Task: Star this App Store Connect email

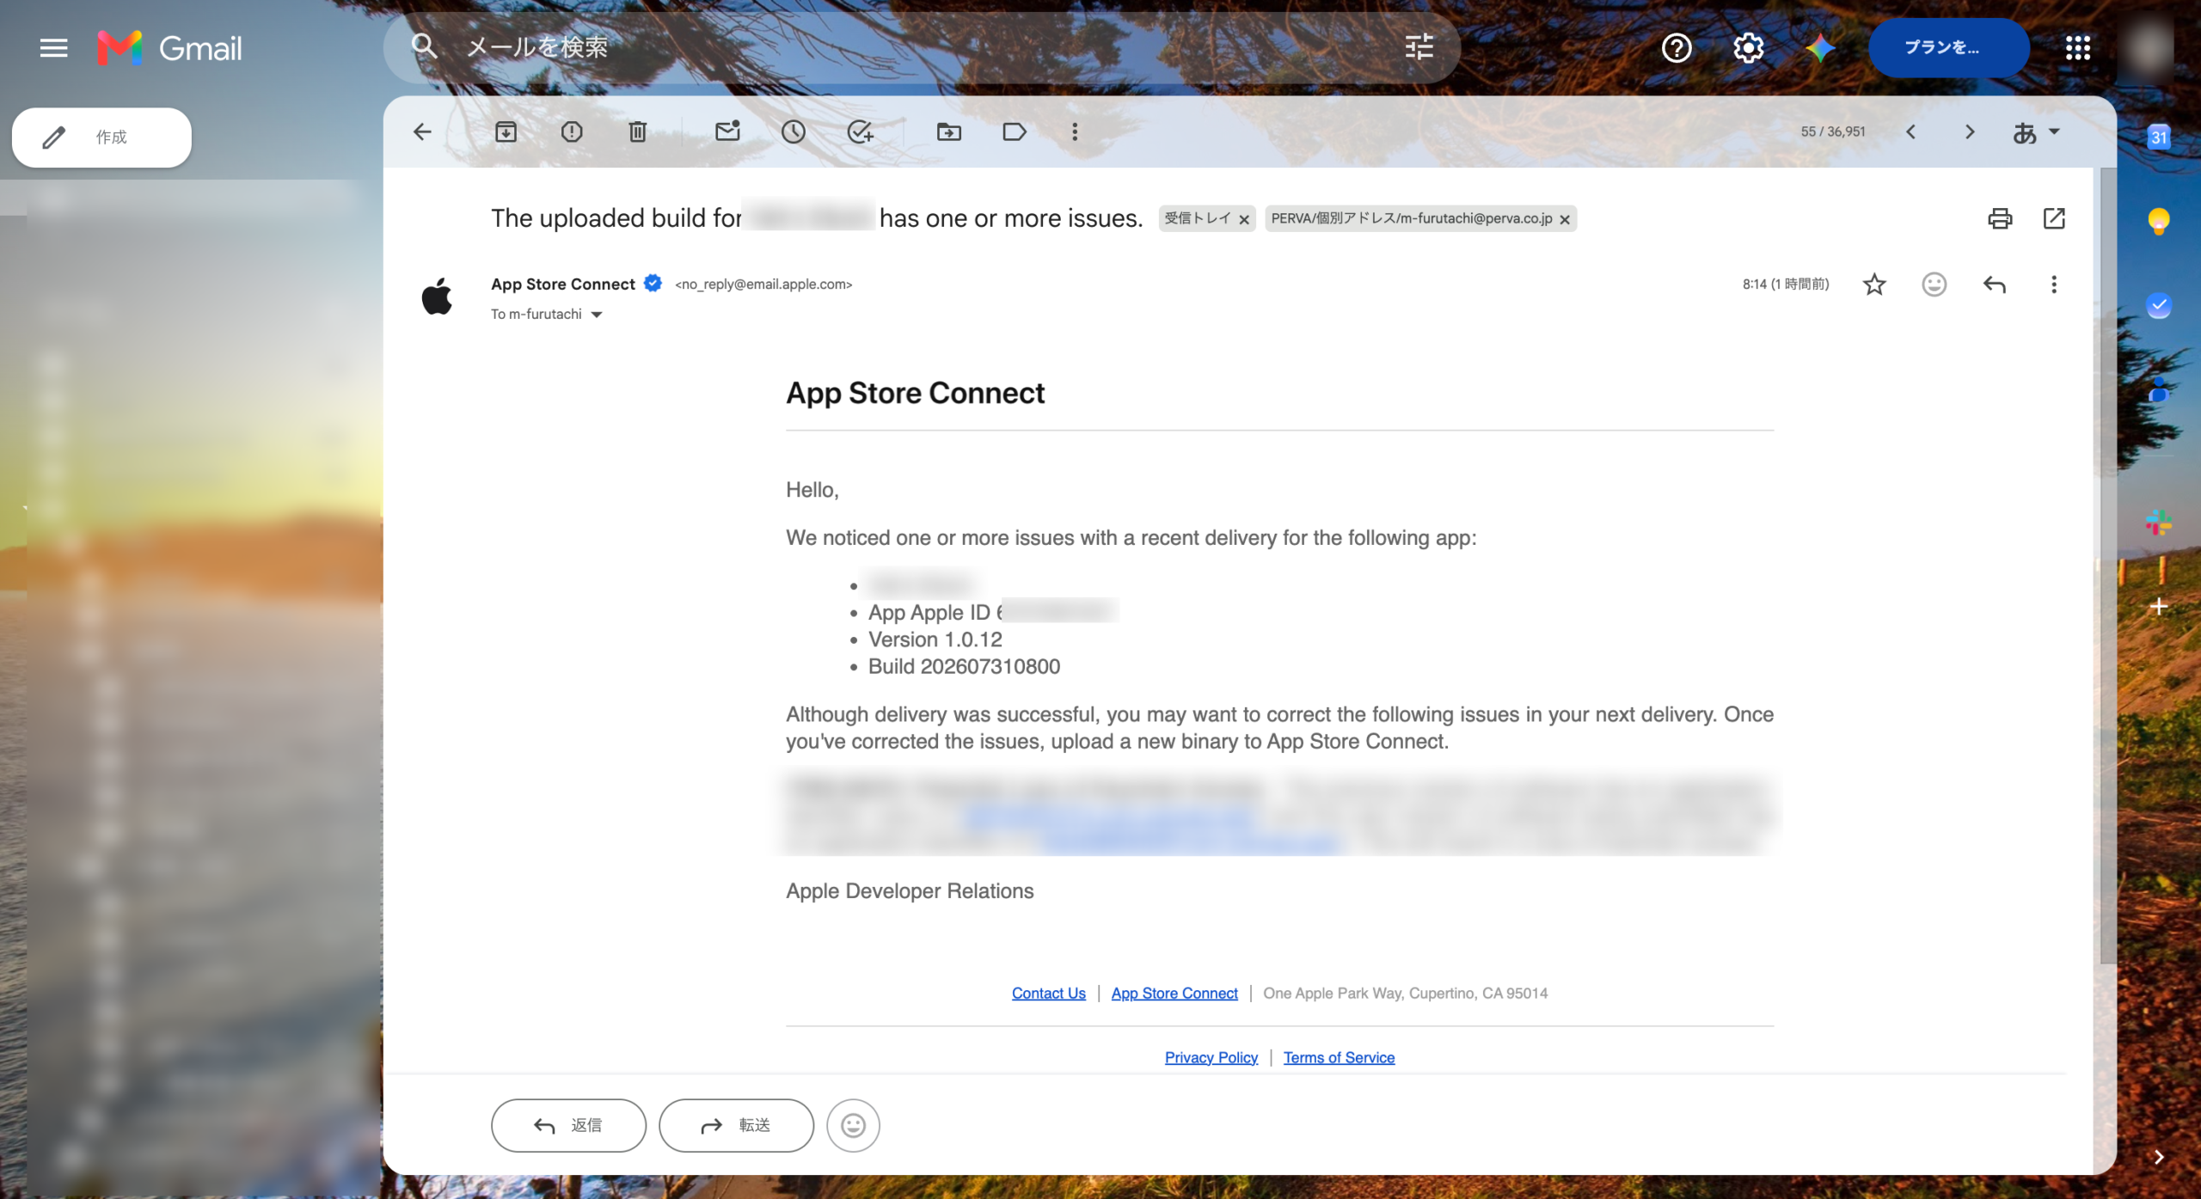Action: pyautogui.click(x=1874, y=284)
